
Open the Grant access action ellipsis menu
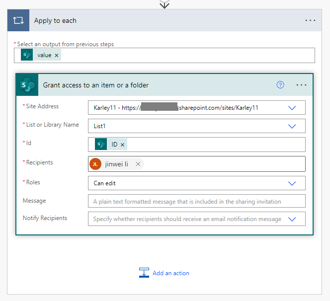point(301,85)
